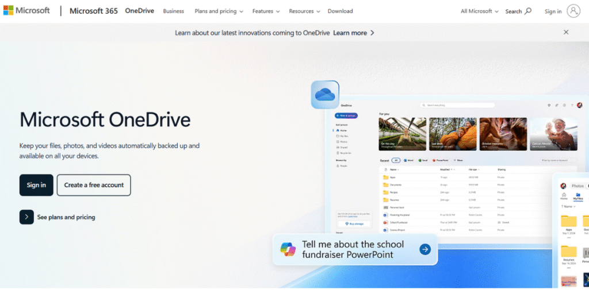The image size is (589, 294).
Task: Sort by the File size column header
Action: (474, 169)
